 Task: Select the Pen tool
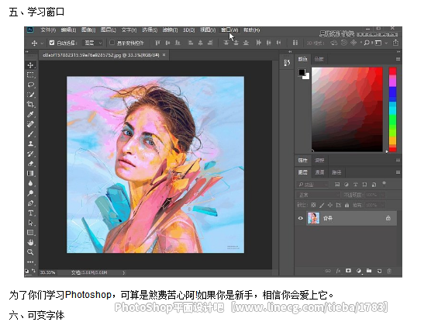(30, 203)
